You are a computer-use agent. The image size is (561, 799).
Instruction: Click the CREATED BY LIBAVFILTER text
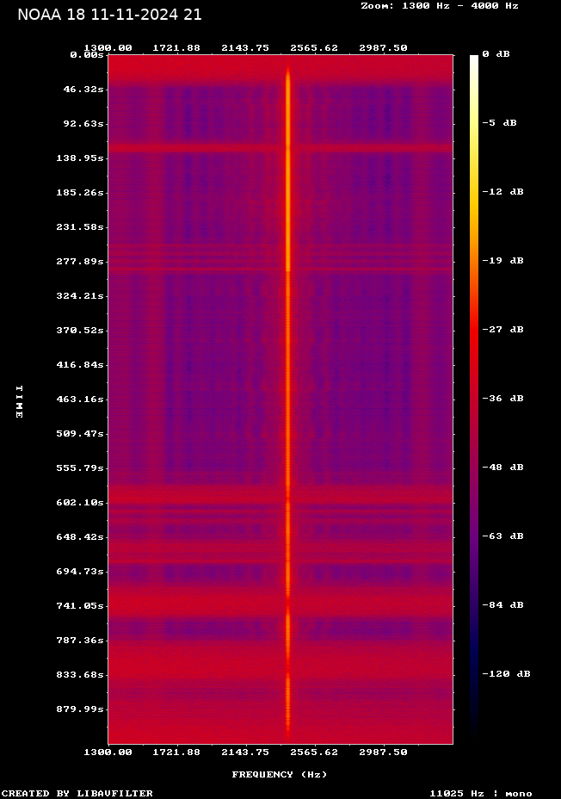click(77, 794)
